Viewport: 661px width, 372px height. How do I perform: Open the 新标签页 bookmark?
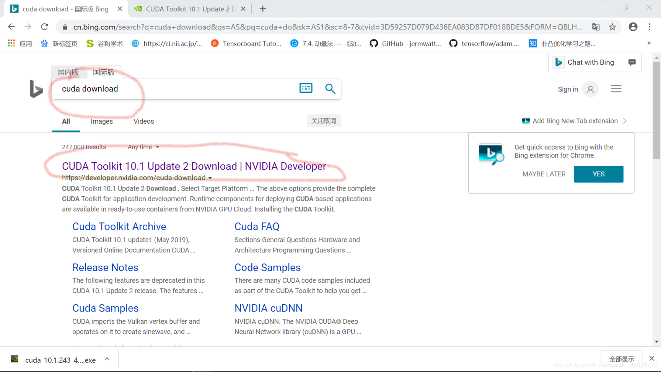pos(59,44)
